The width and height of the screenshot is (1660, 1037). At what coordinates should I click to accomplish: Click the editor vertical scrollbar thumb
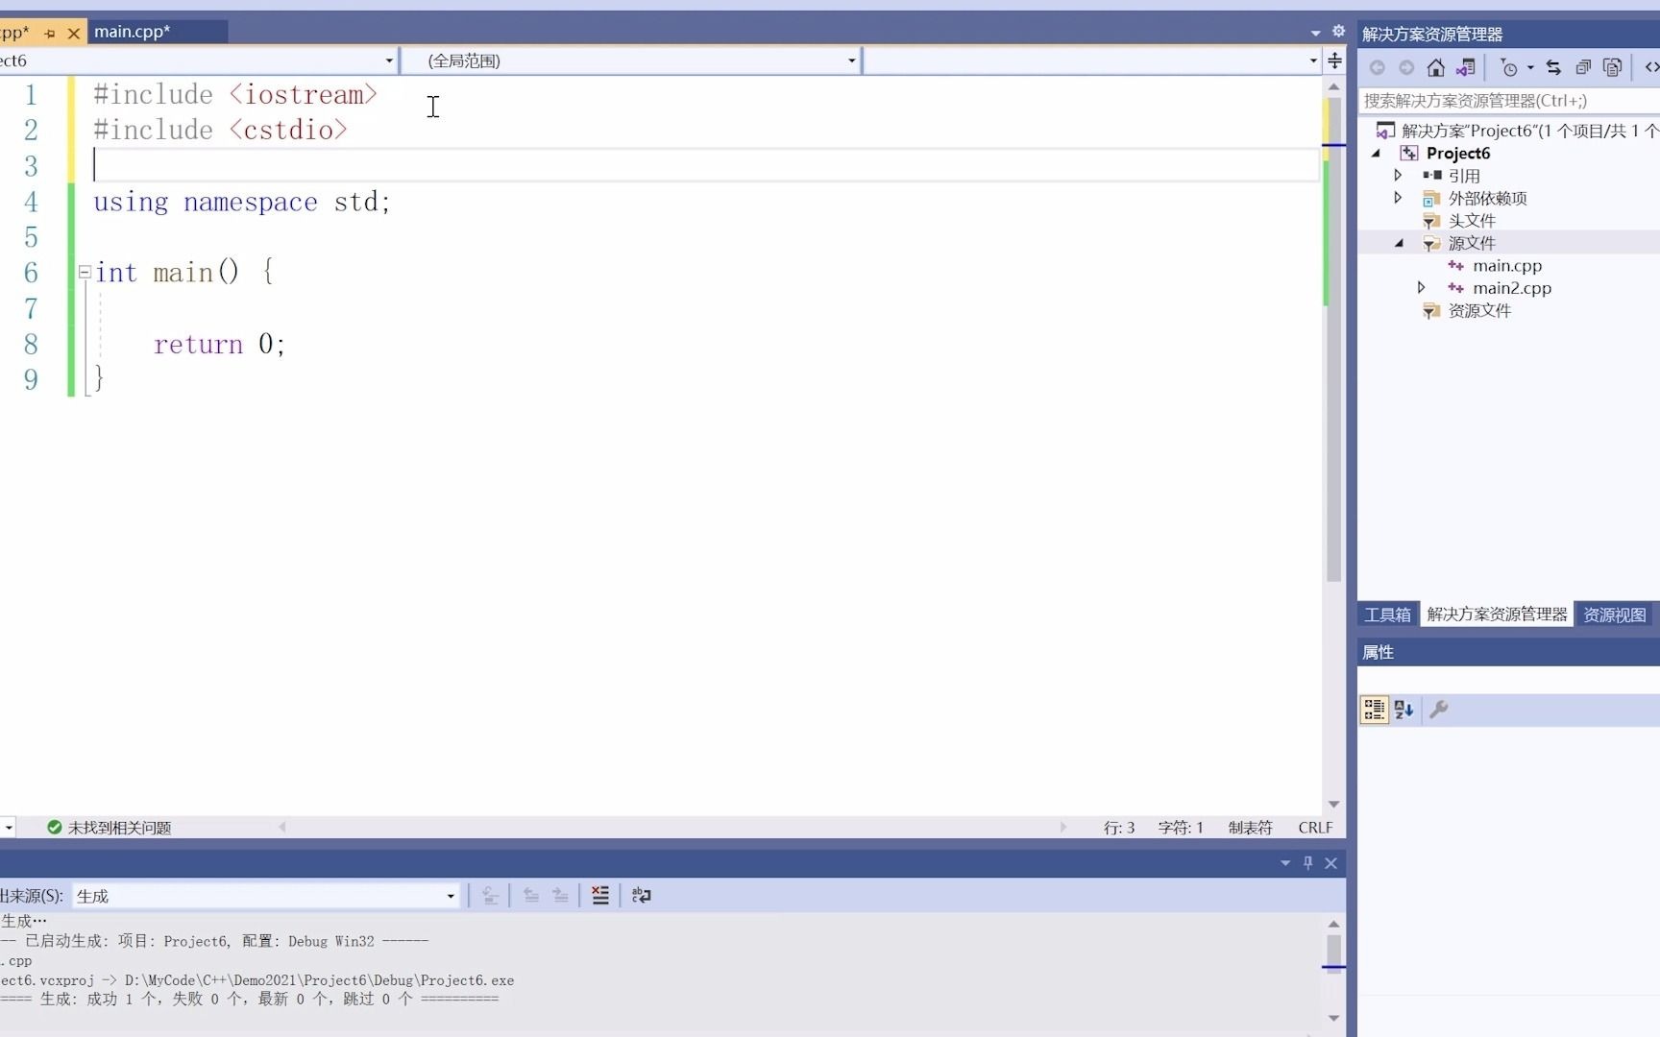click(1333, 338)
